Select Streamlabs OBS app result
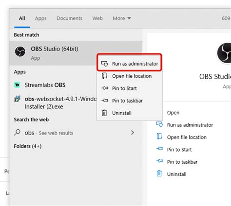Viewport: 231px width, 206px height. pos(53,85)
